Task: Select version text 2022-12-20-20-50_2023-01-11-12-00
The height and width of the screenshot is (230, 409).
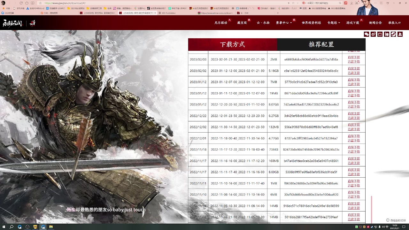Action: (x=238, y=104)
